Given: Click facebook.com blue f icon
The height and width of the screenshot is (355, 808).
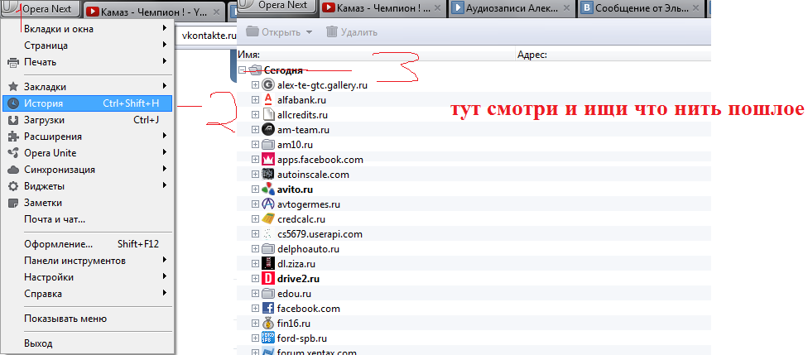Looking at the screenshot, I should pyautogui.click(x=268, y=309).
